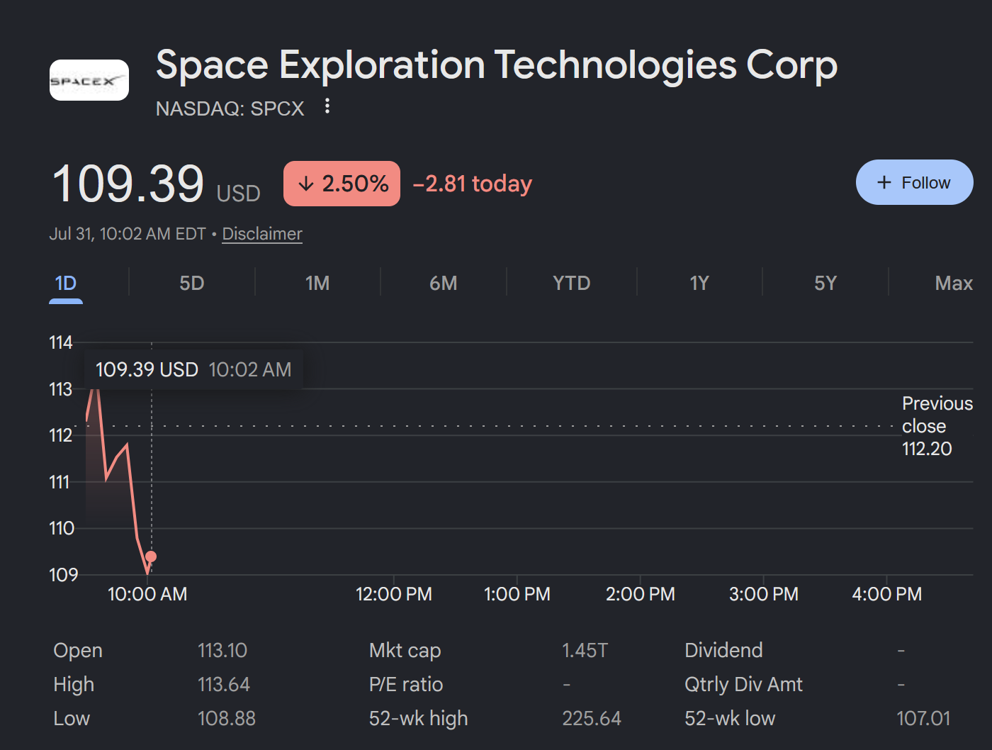
Task: Click the 109.39 USD chart tooltip
Action: (193, 369)
